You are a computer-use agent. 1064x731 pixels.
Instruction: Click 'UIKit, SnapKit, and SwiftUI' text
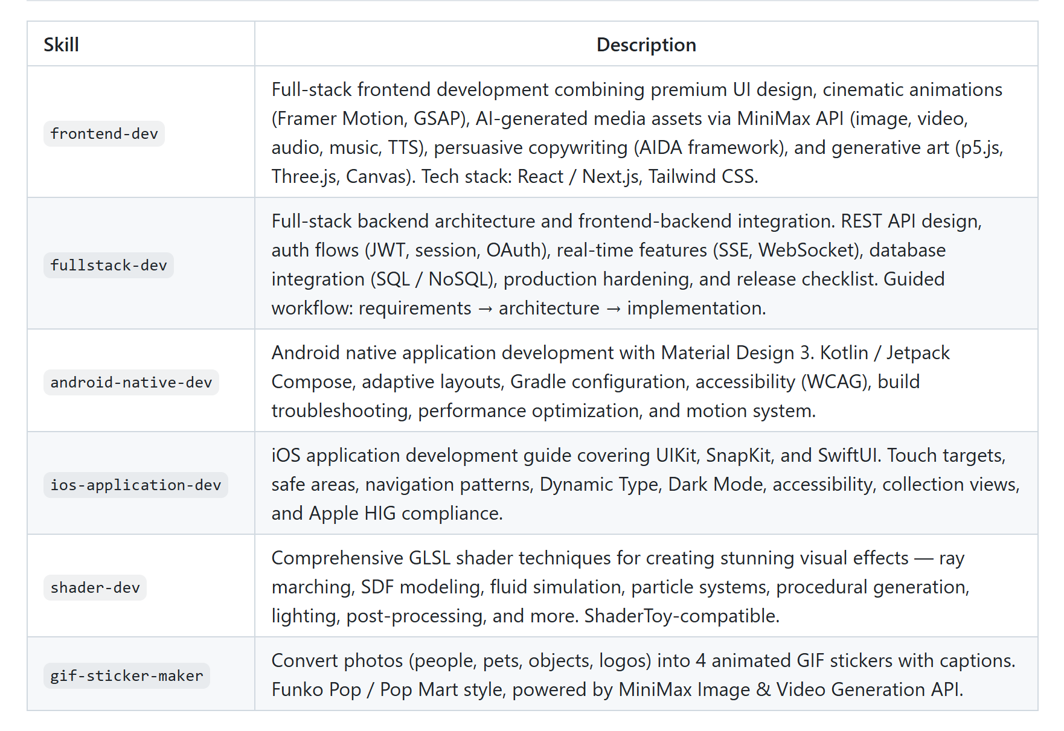click(768, 455)
